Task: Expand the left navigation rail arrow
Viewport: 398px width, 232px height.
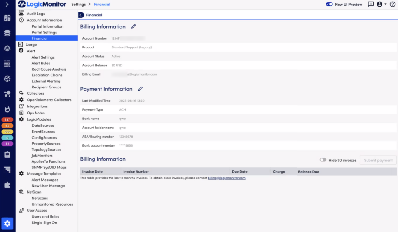Action: tap(7, 5)
